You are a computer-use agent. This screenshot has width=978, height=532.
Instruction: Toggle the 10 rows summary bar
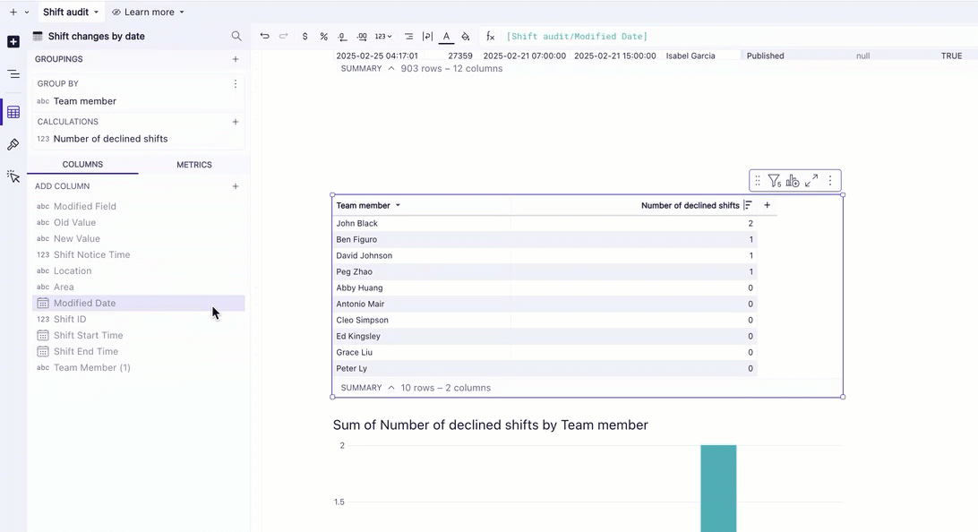(x=391, y=388)
